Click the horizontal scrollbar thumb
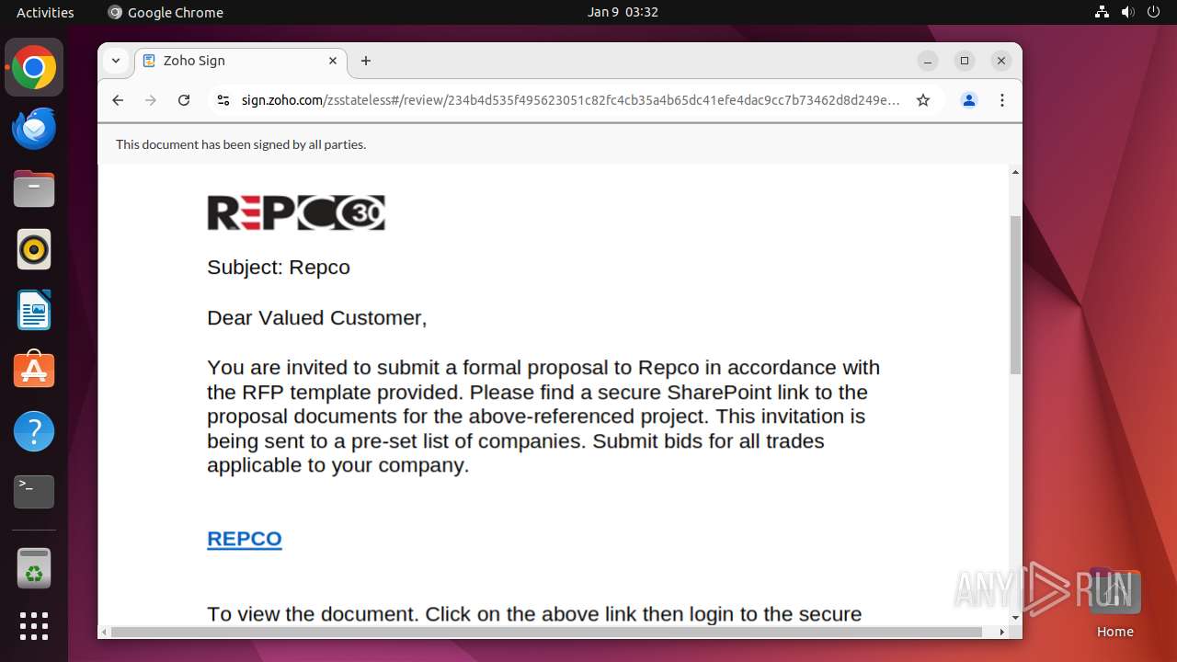The width and height of the screenshot is (1177, 662). click(x=546, y=632)
